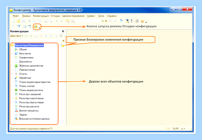
Task: Expand the Справочники tree branch
Action: point(12,57)
